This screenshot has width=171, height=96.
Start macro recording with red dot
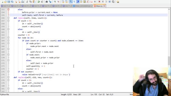point(99,2)
